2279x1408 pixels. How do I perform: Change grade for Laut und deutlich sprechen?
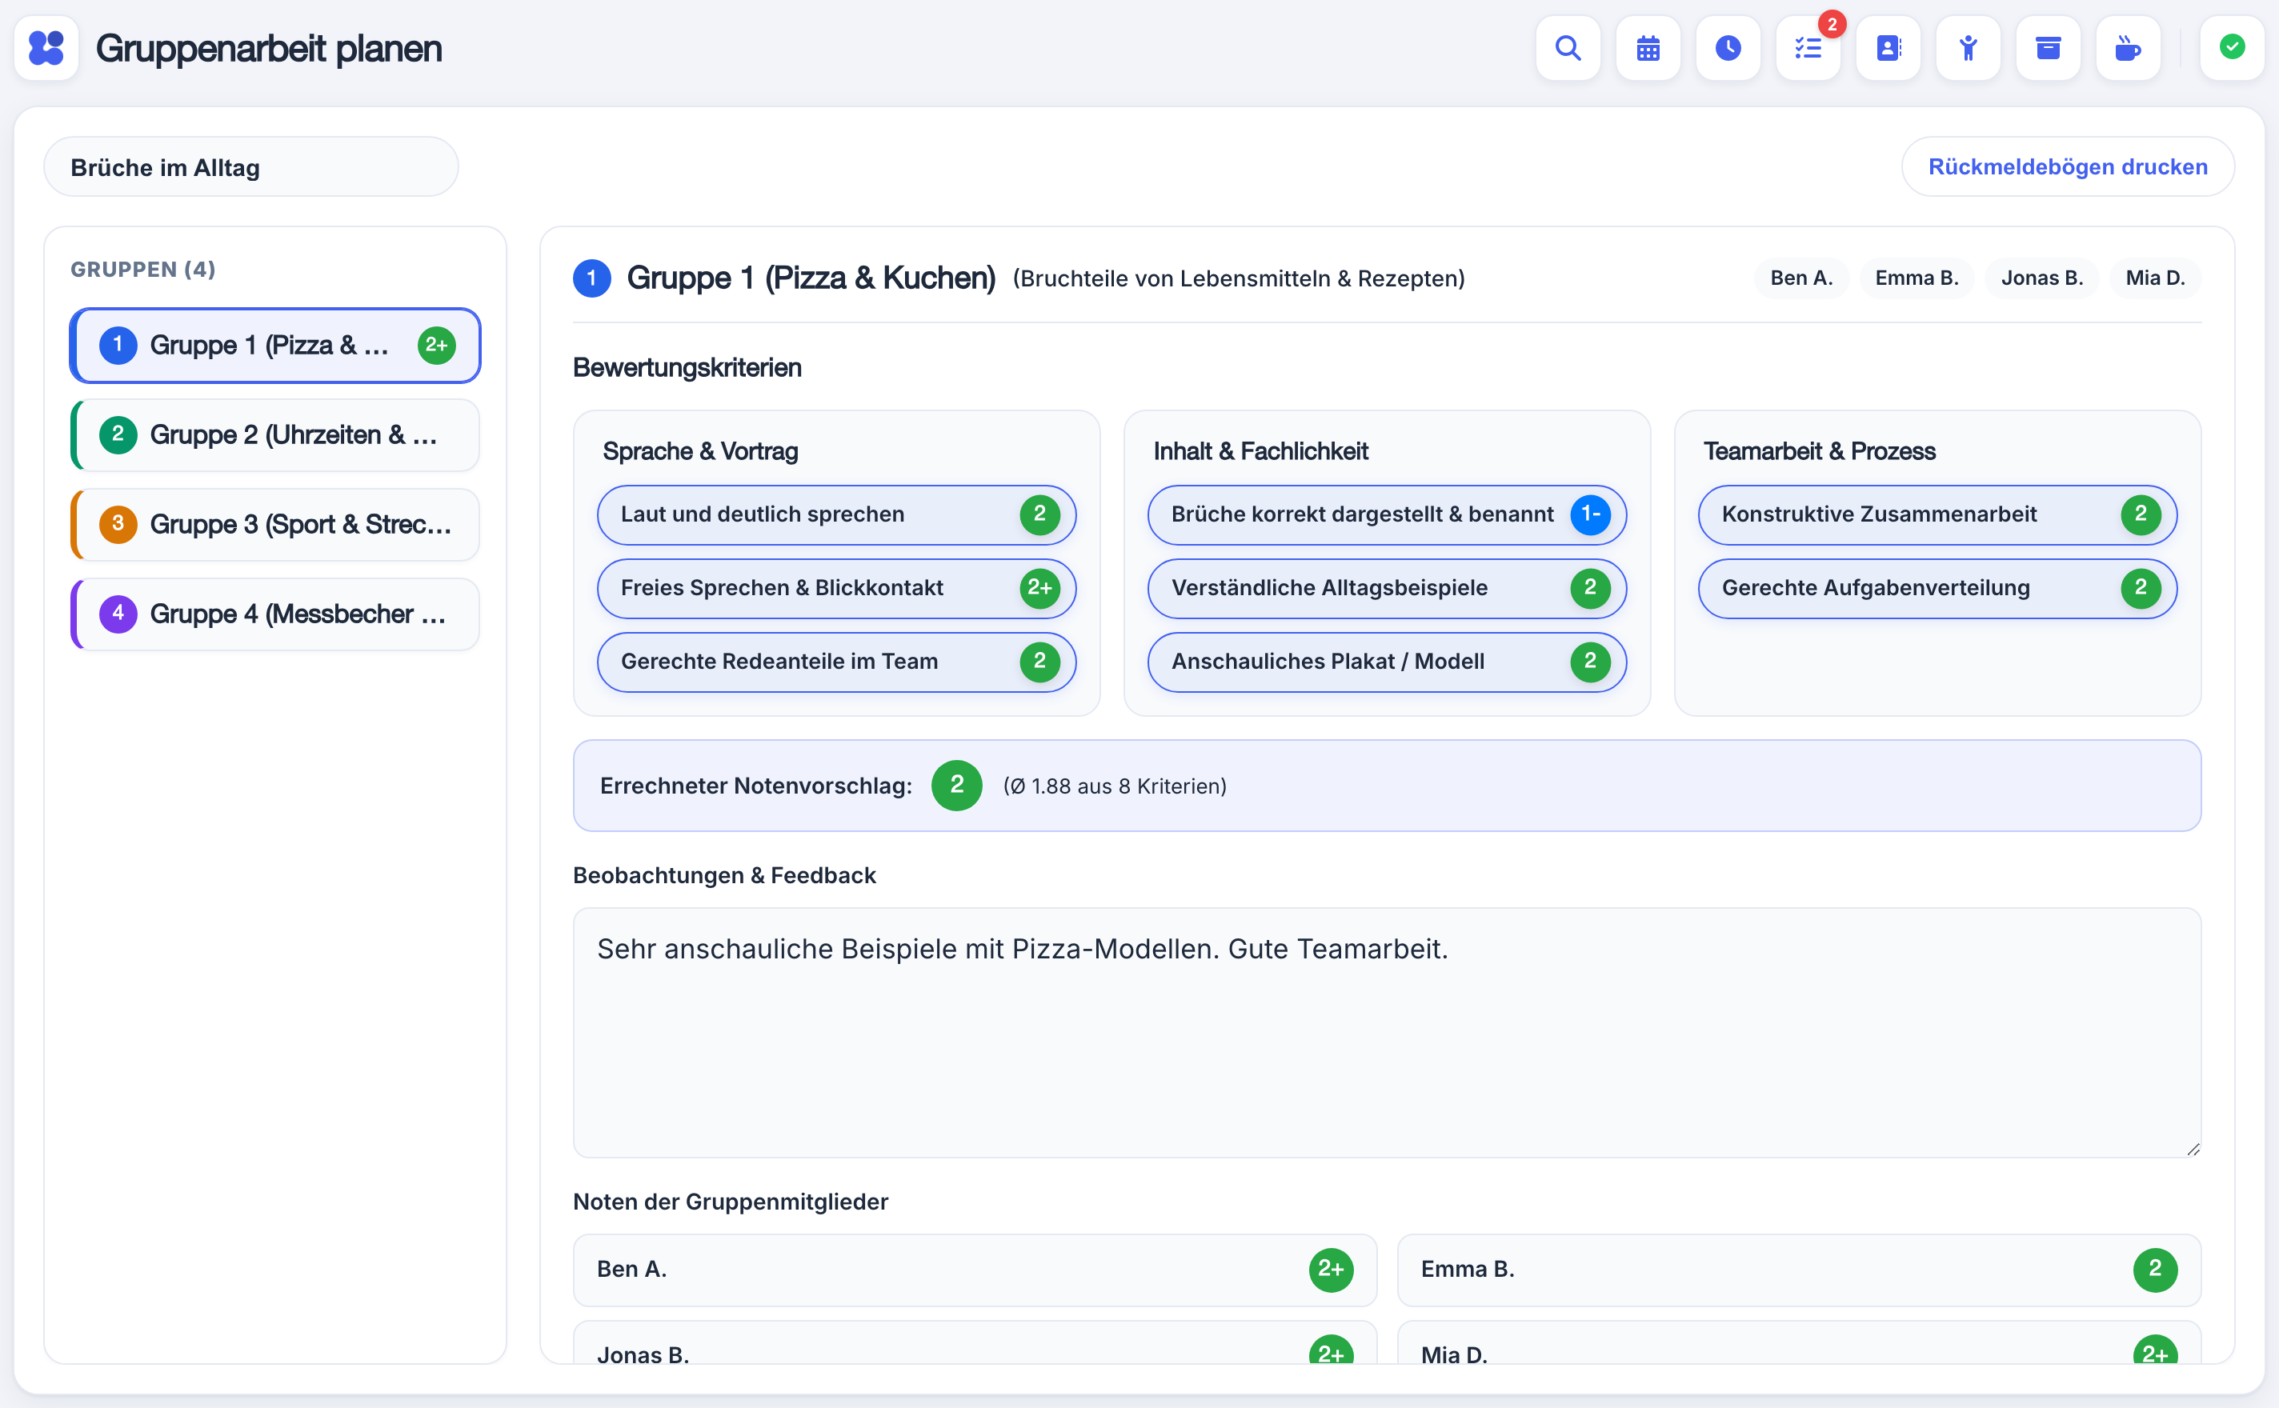[x=1039, y=514]
